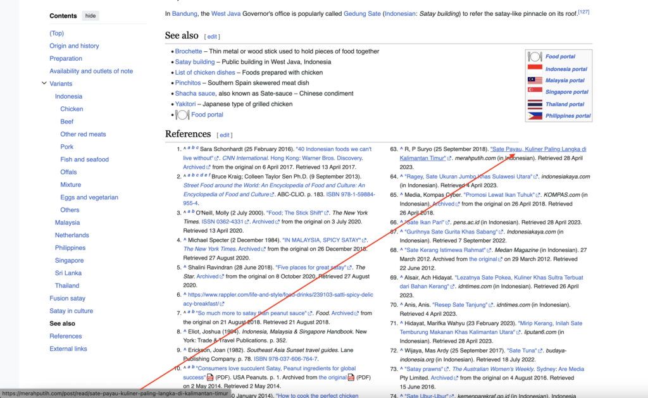
Task: Open the Gedung Sate link
Action: pos(362,13)
